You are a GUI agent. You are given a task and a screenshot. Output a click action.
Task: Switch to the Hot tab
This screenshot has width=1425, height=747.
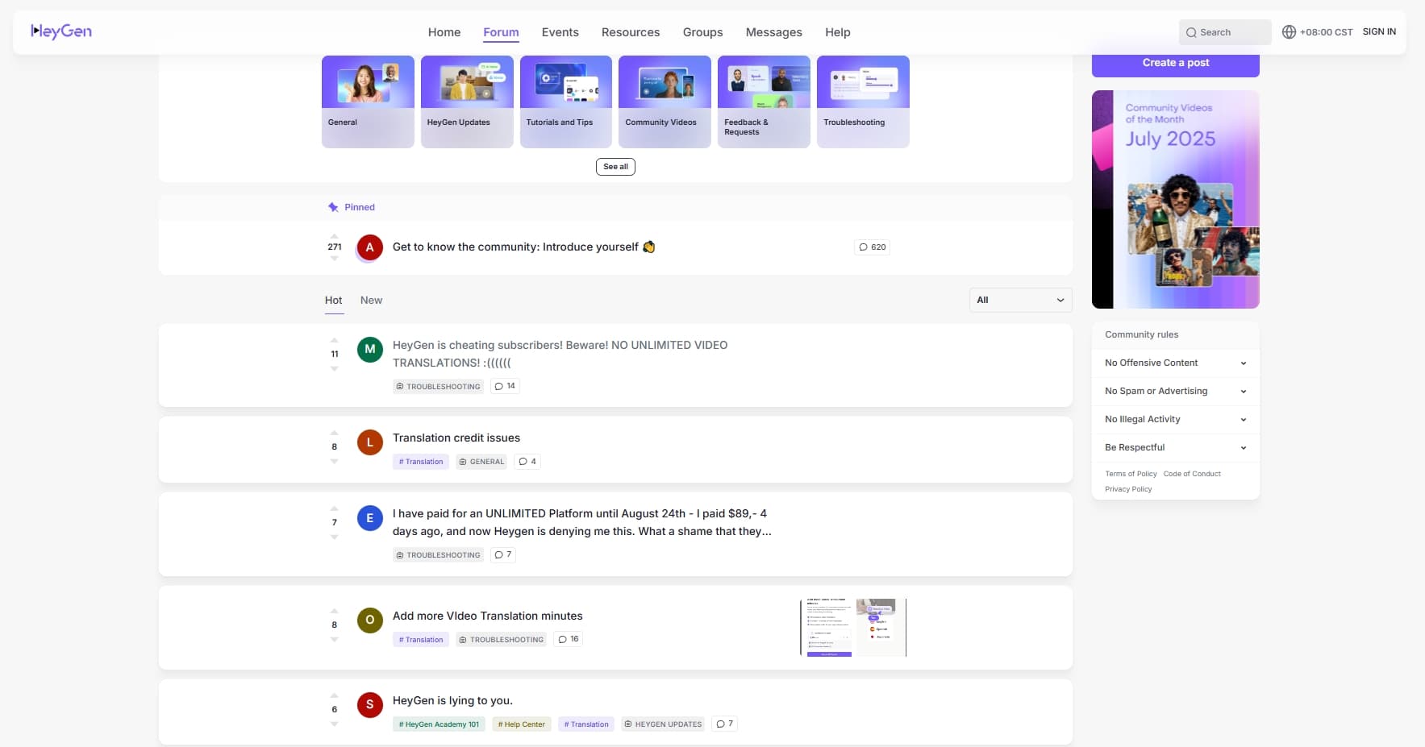[334, 300]
